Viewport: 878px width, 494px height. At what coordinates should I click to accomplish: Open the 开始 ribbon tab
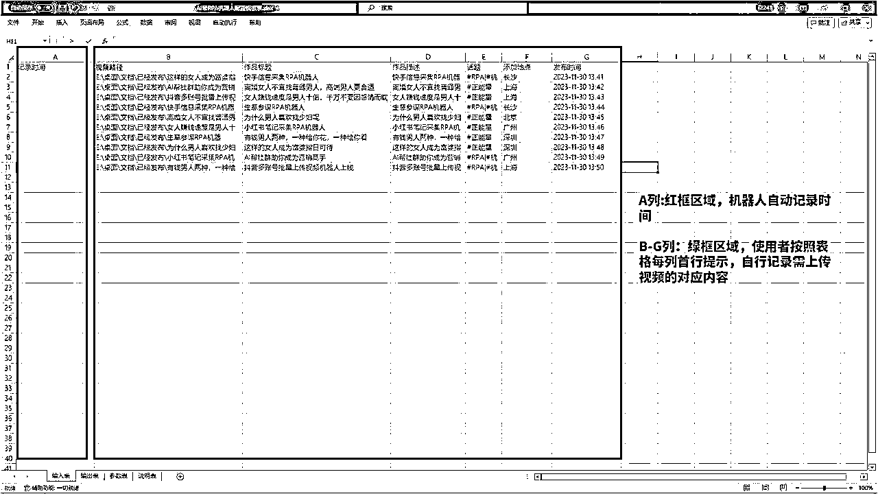coord(37,23)
